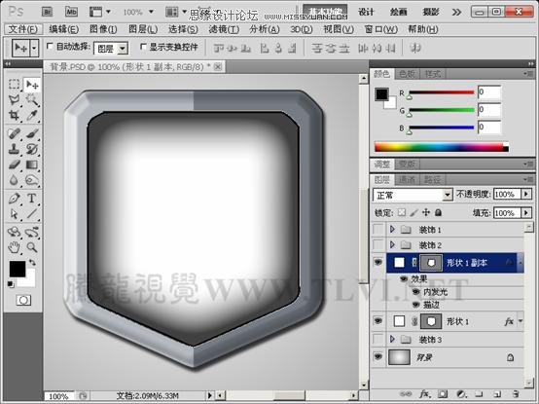Screen dimensions: 539x404
Task: Hide the 形状 1 layer
Action: point(378,321)
